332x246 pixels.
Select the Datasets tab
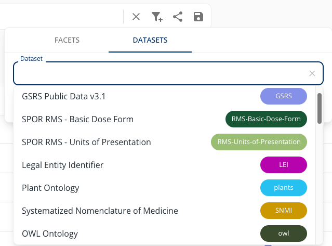click(x=150, y=40)
